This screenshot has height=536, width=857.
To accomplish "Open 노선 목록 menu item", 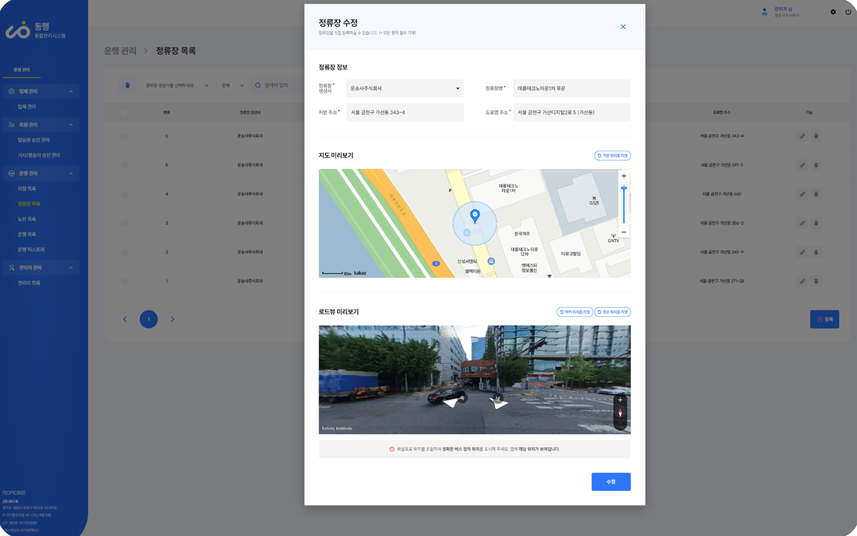I will click(27, 219).
